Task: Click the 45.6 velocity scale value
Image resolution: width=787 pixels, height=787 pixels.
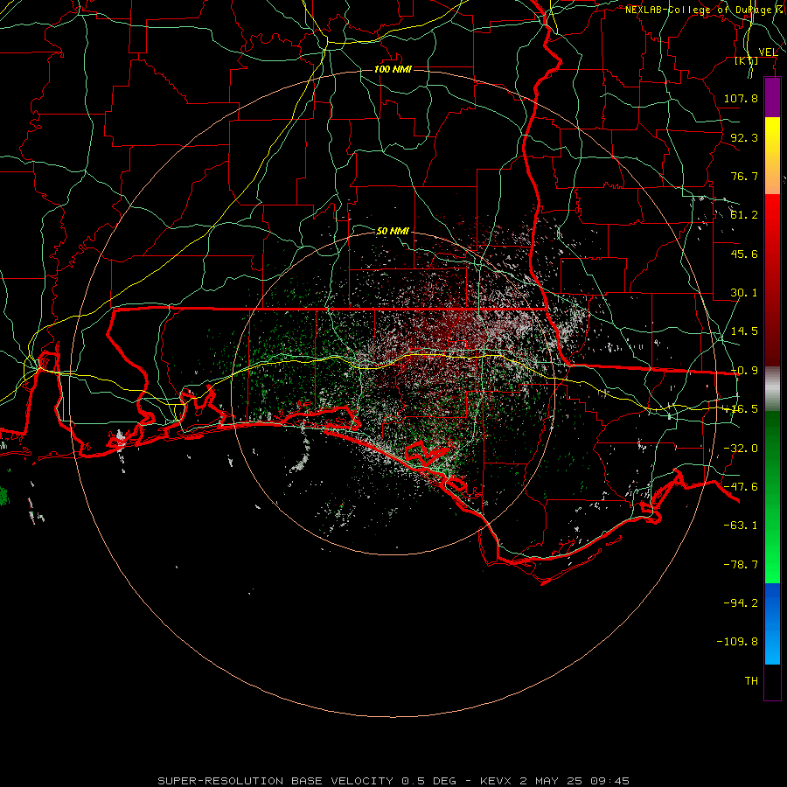Action: click(744, 254)
